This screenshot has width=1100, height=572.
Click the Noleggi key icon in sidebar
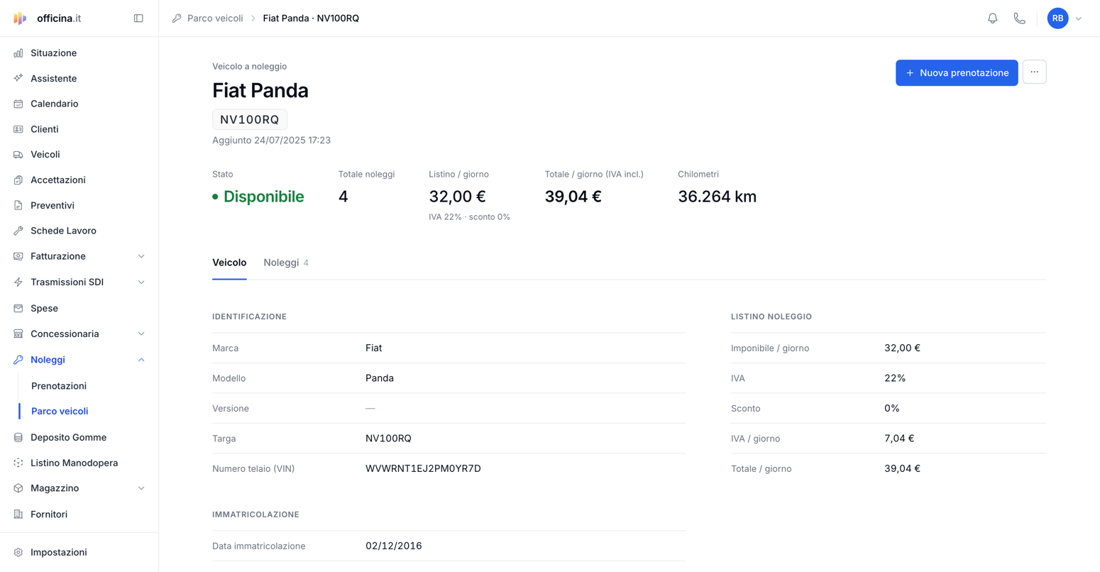point(18,360)
